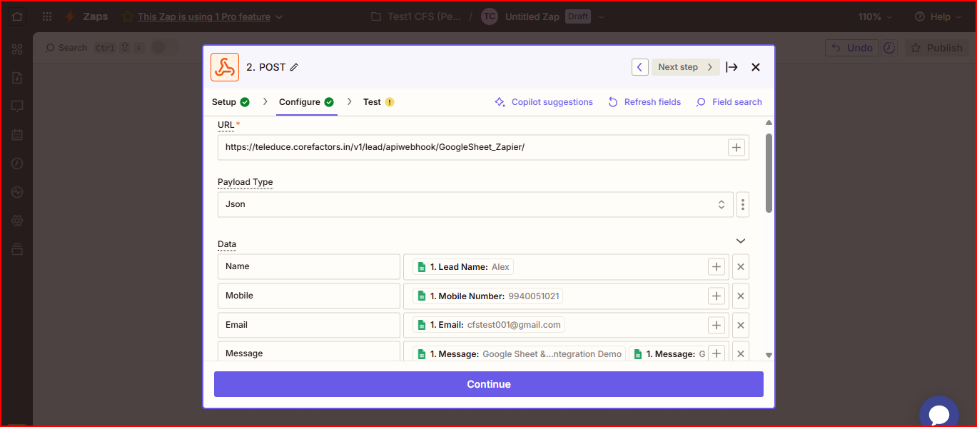
Task: Switch to the Configure tab
Action: click(307, 102)
